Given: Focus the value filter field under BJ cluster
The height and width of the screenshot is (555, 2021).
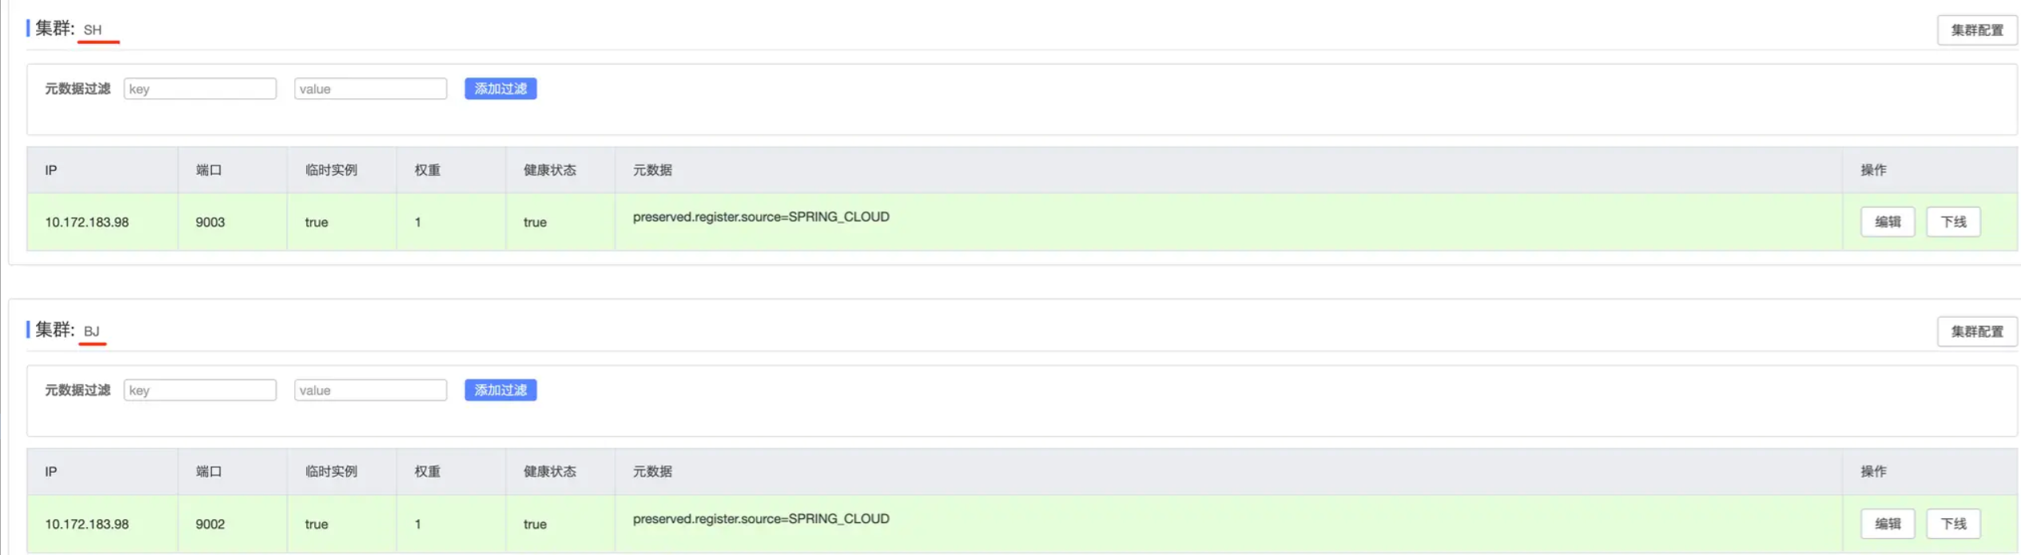Looking at the screenshot, I should click(x=370, y=390).
